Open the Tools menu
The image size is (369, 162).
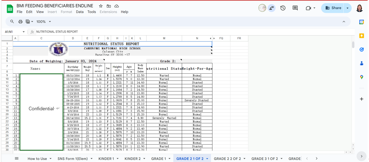92,12
